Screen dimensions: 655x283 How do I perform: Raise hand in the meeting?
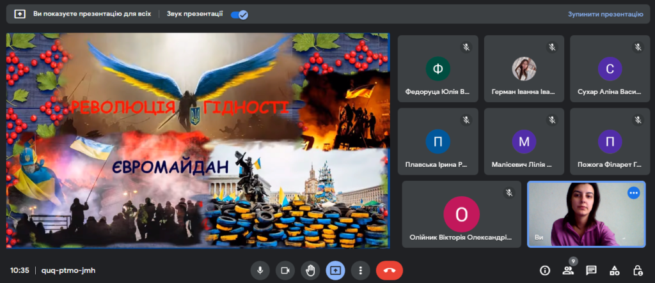(x=310, y=270)
